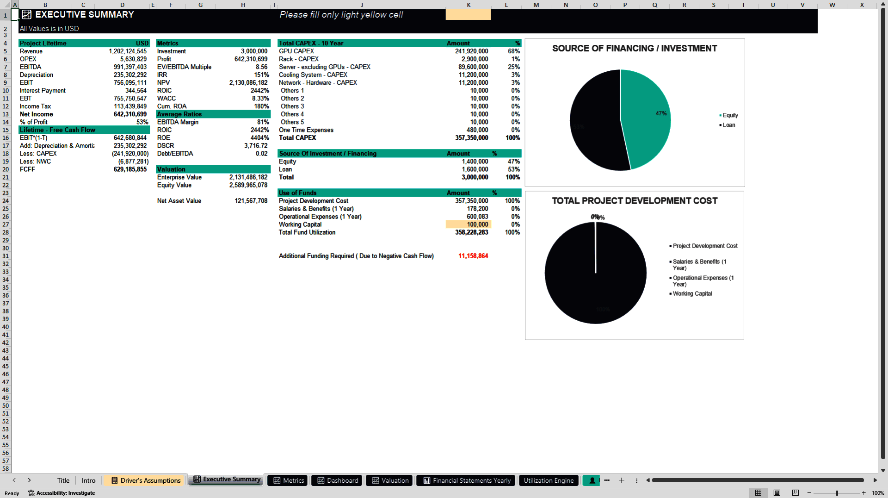Switch to the Metrics sheet tab
The width and height of the screenshot is (888, 498).
click(x=288, y=480)
